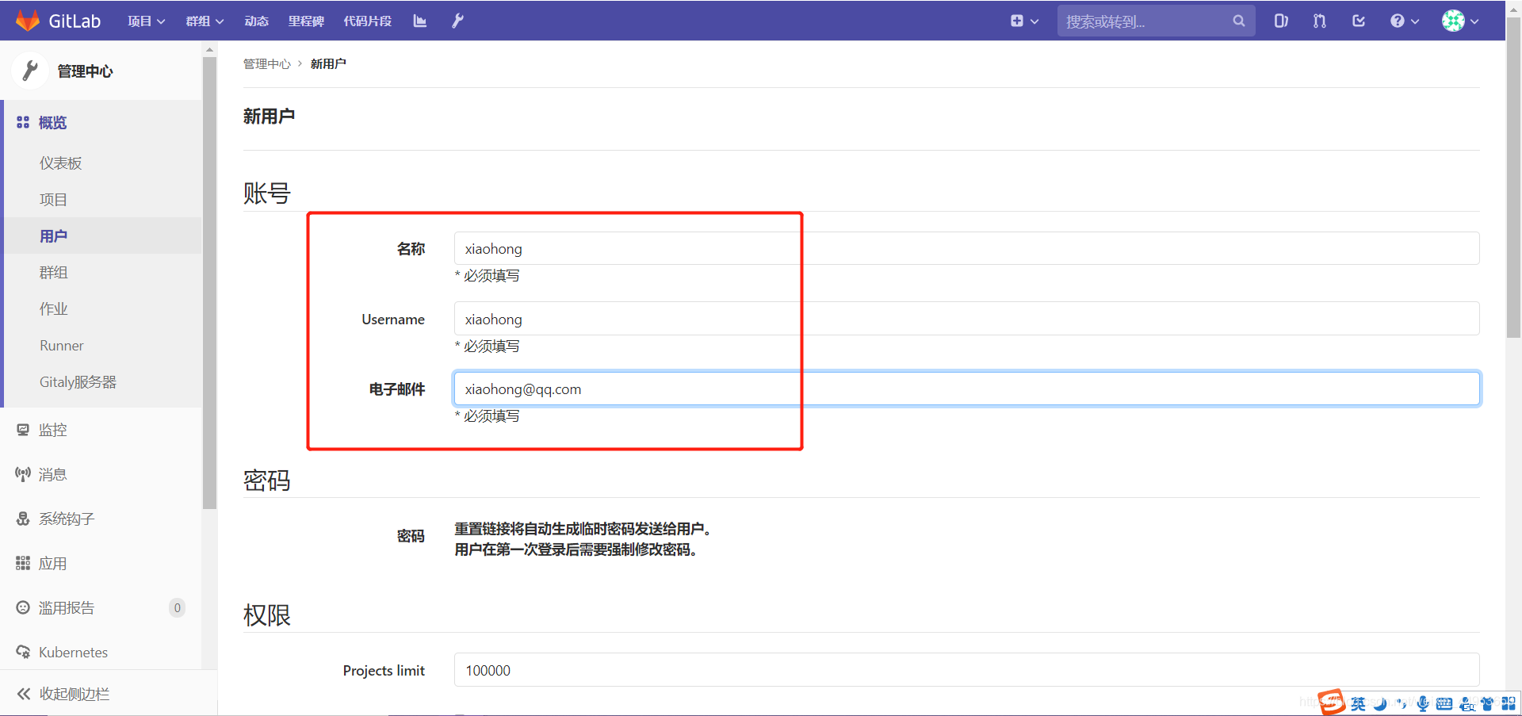This screenshot has height=716, width=1522.
Task: Select 群组 in the sidebar
Action: click(x=53, y=273)
